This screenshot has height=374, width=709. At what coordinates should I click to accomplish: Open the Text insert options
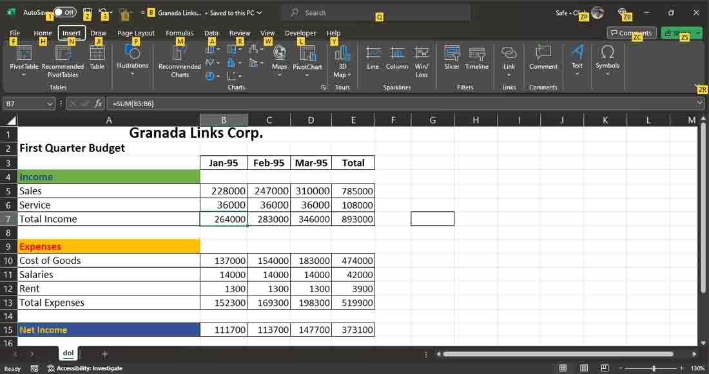pos(577,61)
